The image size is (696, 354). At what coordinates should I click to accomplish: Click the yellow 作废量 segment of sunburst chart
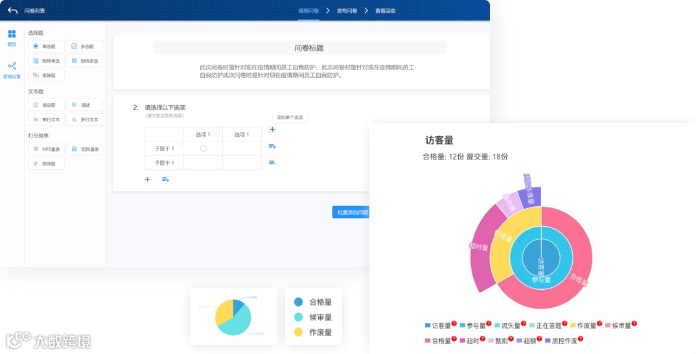[x=501, y=249]
